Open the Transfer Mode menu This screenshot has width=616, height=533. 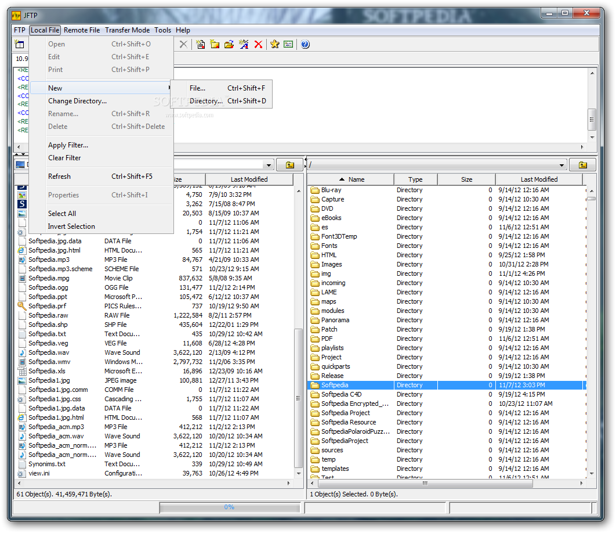coord(127,30)
